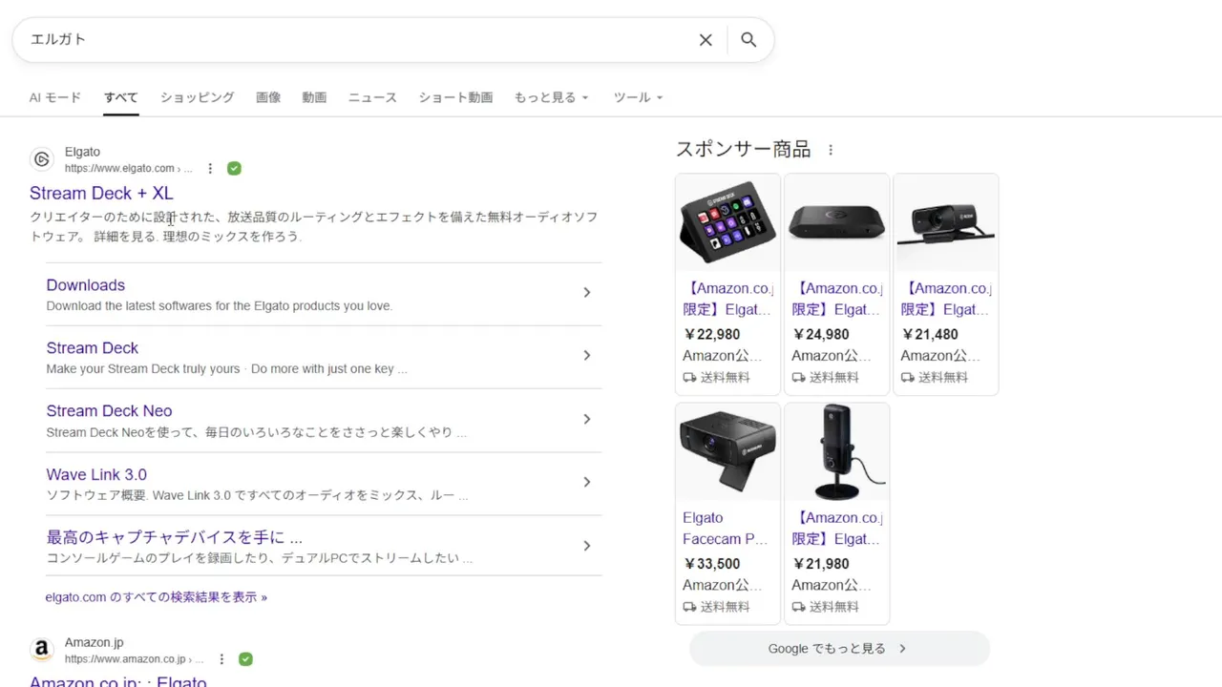Click the ¥33,500 price text

[x=711, y=564]
